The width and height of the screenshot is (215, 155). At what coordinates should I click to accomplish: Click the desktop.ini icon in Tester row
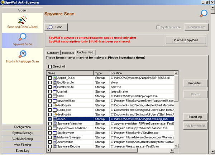click(55, 105)
